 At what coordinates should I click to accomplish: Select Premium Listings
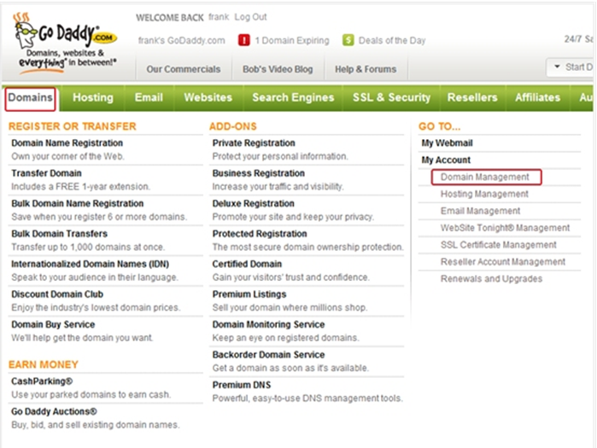(249, 294)
